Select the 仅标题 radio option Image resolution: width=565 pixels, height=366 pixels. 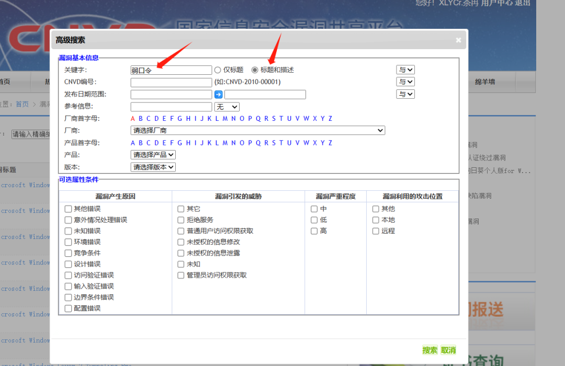[x=218, y=70]
